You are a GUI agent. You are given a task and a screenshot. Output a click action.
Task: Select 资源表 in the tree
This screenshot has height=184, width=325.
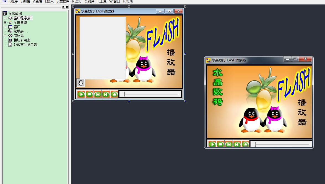tap(19, 36)
